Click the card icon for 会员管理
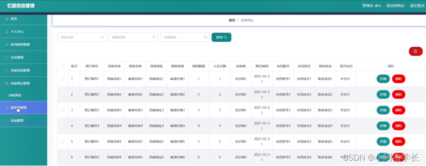Image resolution: width=426 pixels, height=166 pixels. (7, 57)
